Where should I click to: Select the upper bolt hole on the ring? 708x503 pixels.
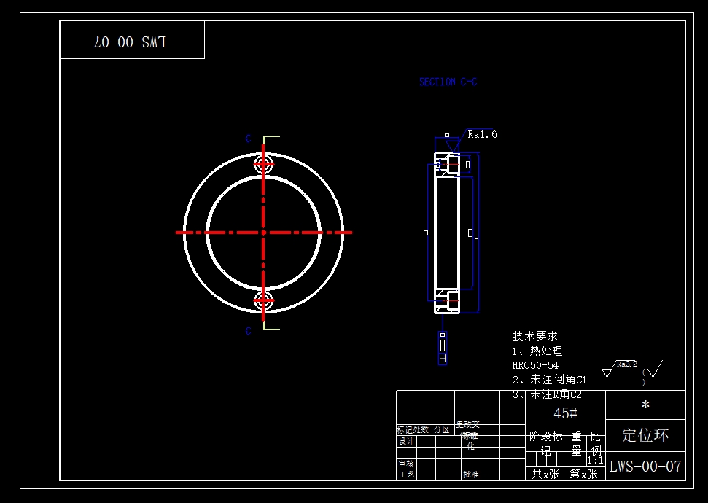pyautogui.click(x=263, y=164)
